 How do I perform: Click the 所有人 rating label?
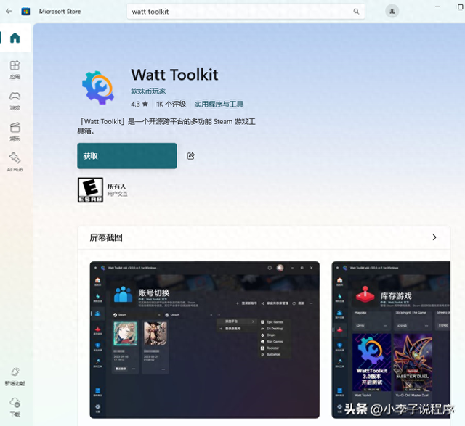tap(117, 187)
